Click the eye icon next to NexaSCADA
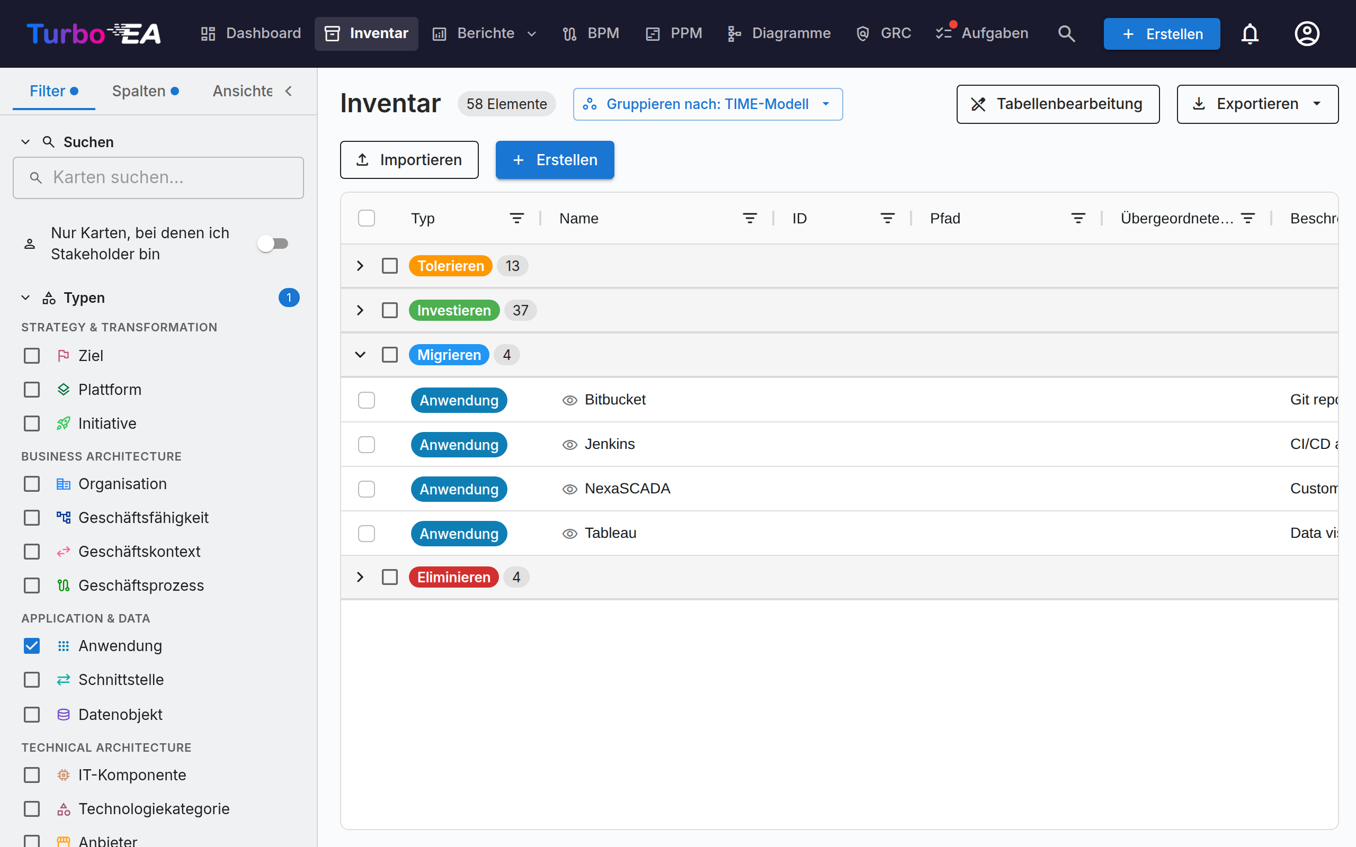The image size is (1356, 847). (569, 489)
